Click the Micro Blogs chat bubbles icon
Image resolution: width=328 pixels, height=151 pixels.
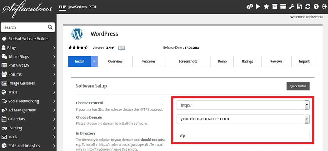click(x=4, y=57)
